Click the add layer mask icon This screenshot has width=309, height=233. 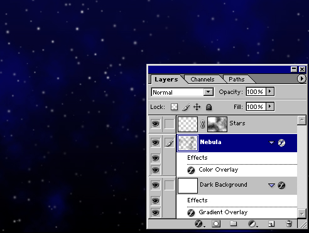[216, 224]
